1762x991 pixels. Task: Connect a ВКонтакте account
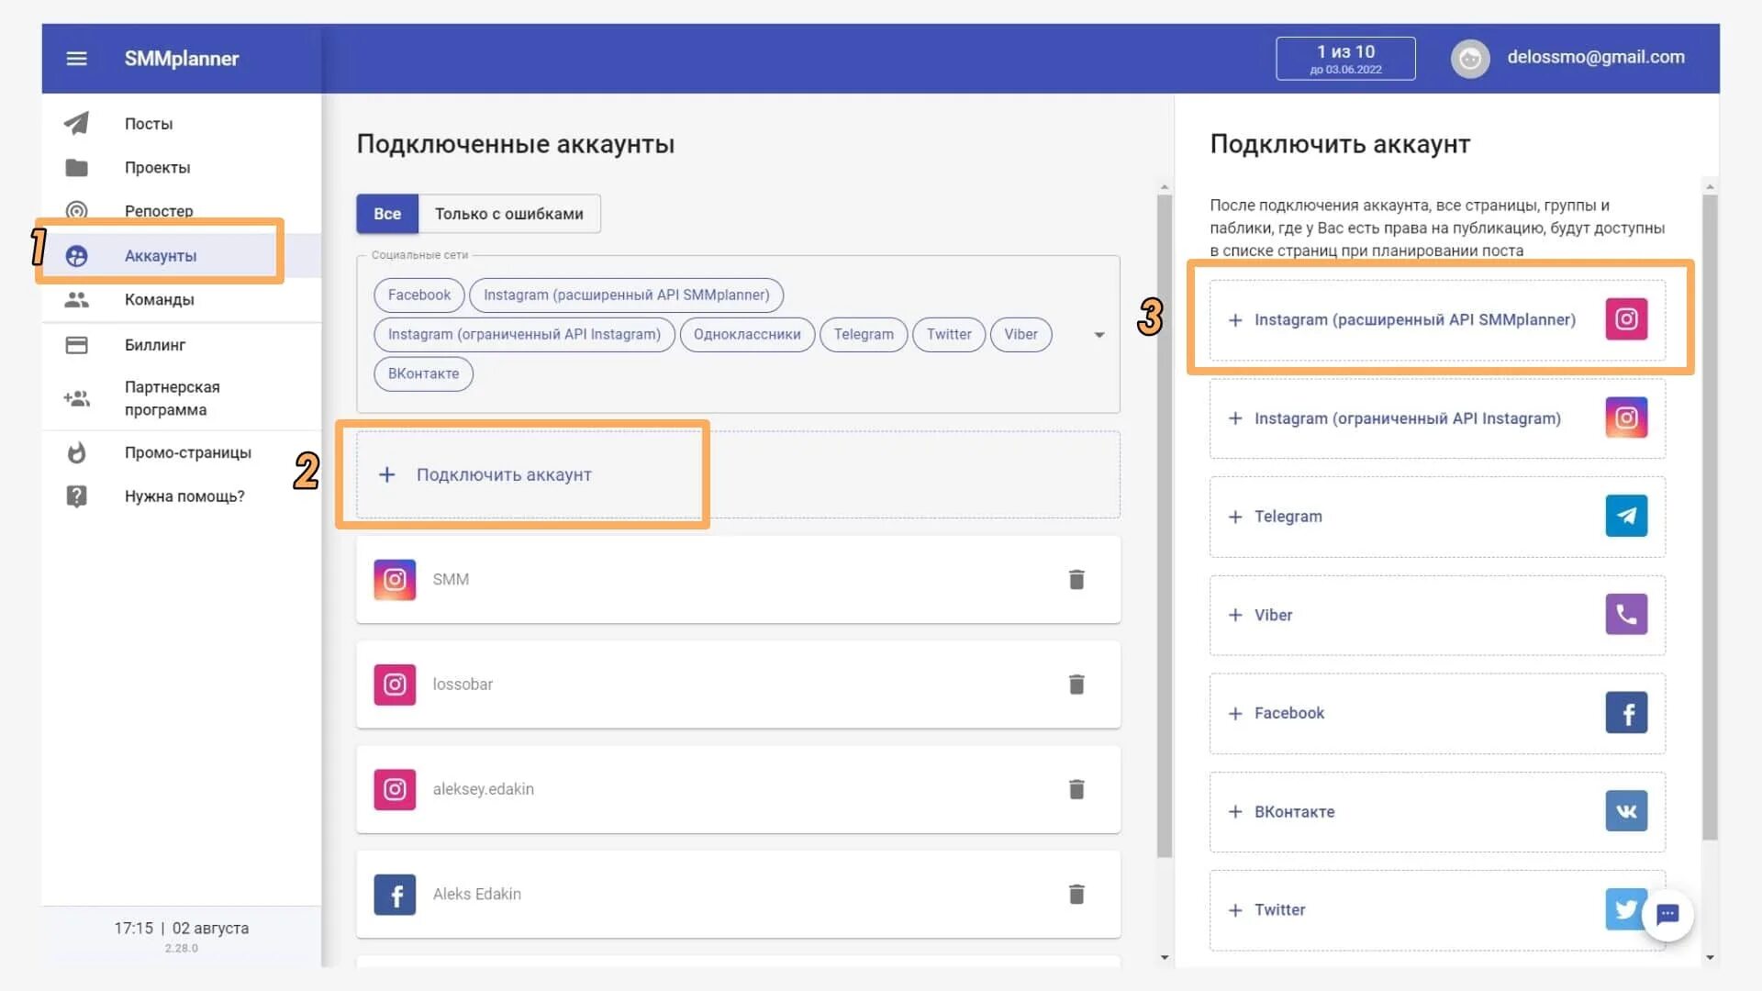tap(1437, 811)
